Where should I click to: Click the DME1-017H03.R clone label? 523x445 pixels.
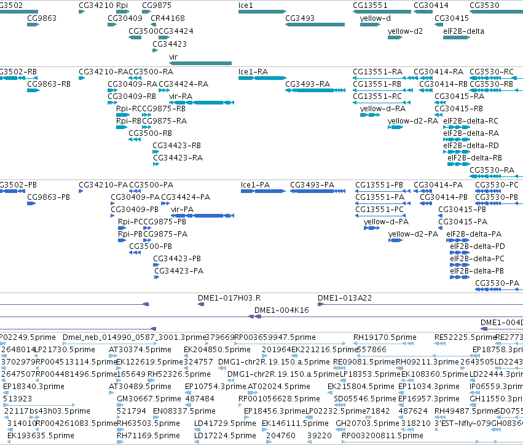click(229, 298)
